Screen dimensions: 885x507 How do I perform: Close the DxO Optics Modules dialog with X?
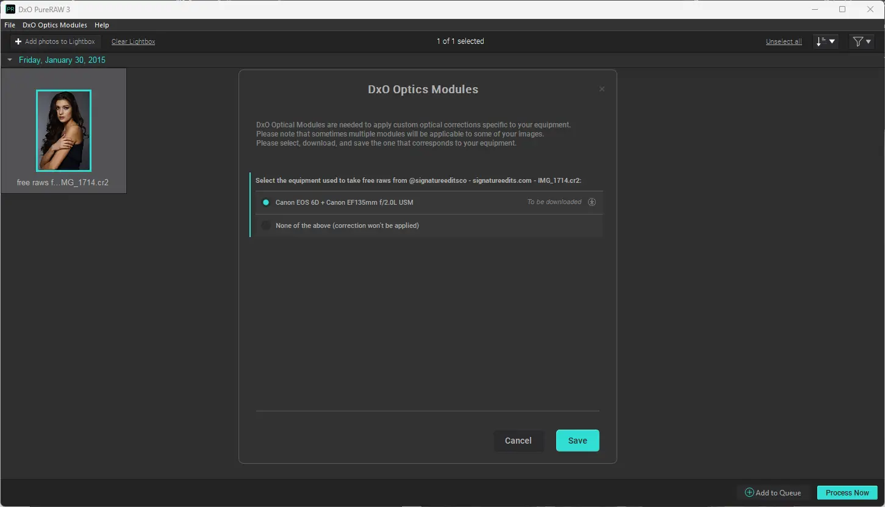pos(602,89)
